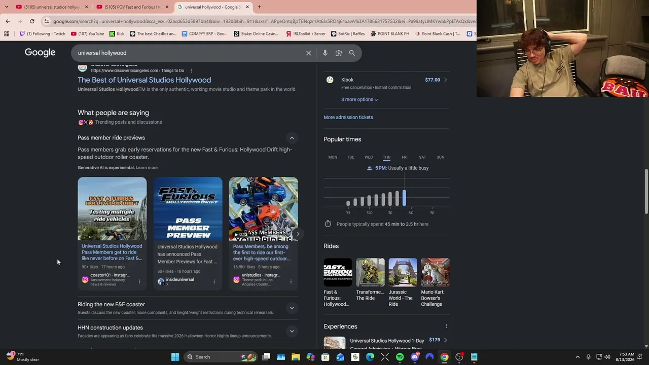Image resolution: width=649 pixels, height=365 pixels.
Task: Switch to POV Fast and Furious tab
Action: (132, 7)
